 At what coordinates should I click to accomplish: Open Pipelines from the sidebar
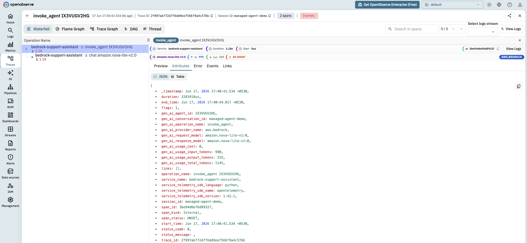pyautogui.click(x=10, y=89)
